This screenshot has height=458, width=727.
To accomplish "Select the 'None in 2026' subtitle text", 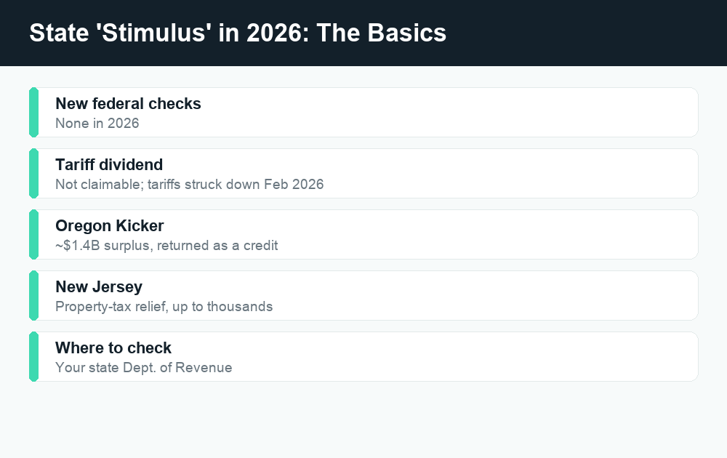I will (97, 124).
